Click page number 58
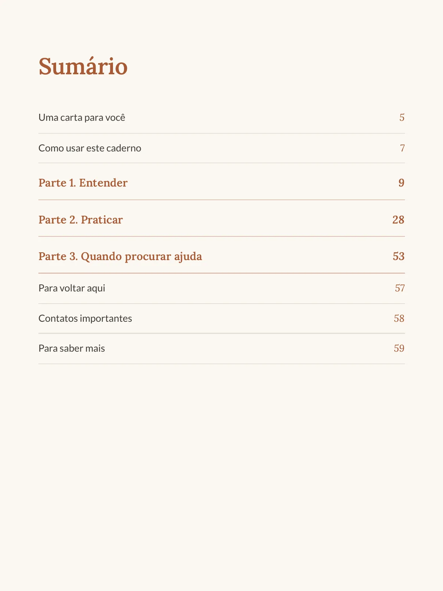443x591 pixels. (x=399, y=318)
